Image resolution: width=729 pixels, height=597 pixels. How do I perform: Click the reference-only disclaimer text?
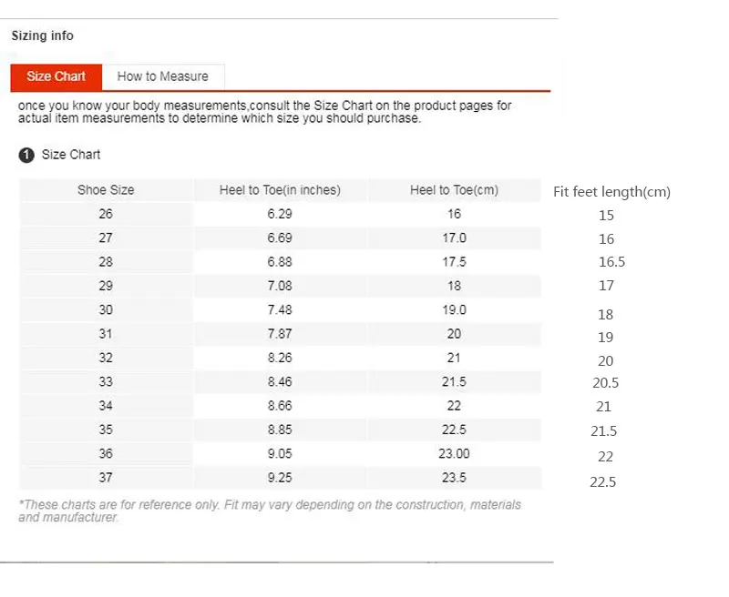[x=270, y=511]
